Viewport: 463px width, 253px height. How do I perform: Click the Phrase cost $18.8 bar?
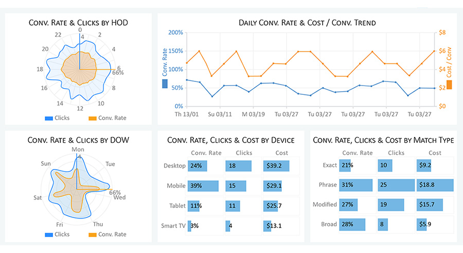coord(435,185)
